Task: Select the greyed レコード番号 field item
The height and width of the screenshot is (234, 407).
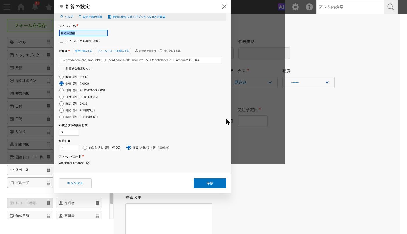Action: (30, 203)
